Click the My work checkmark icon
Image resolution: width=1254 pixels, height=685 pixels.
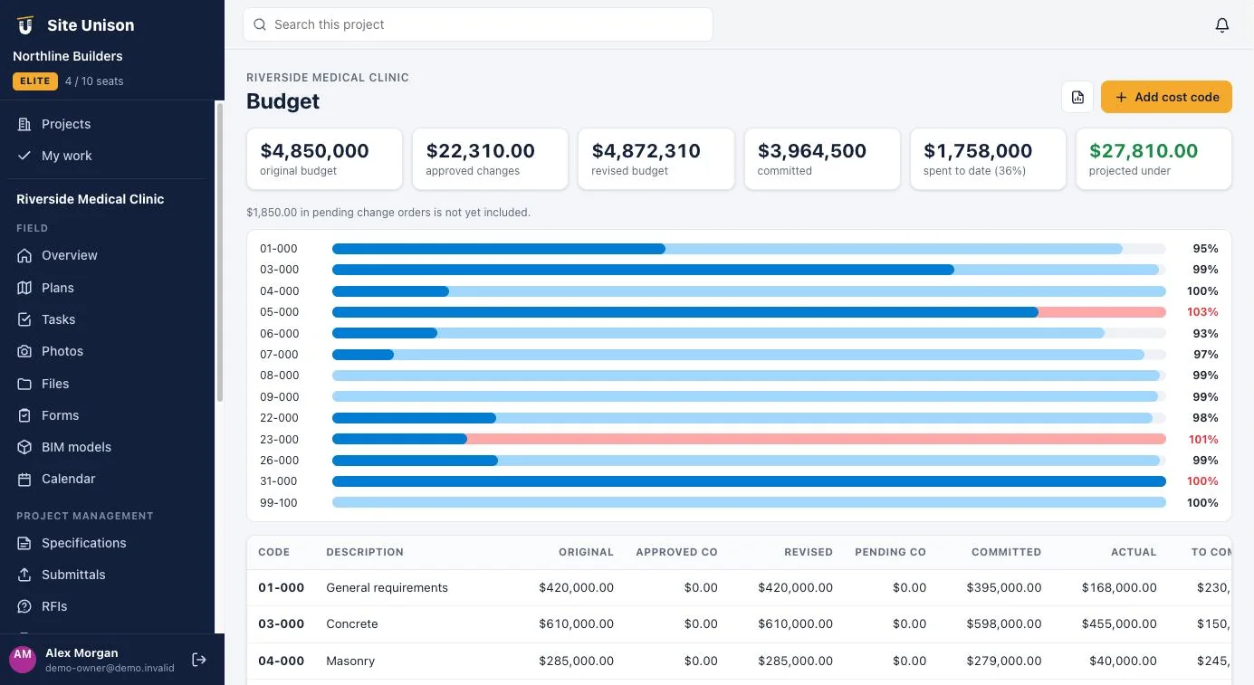[24, 156]
